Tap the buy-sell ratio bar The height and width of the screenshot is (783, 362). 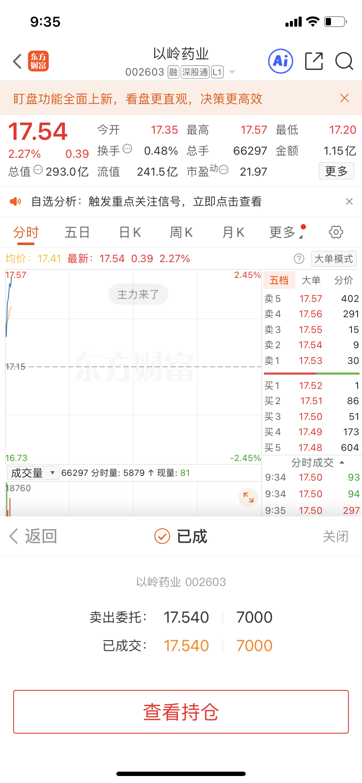coord(311,374)
